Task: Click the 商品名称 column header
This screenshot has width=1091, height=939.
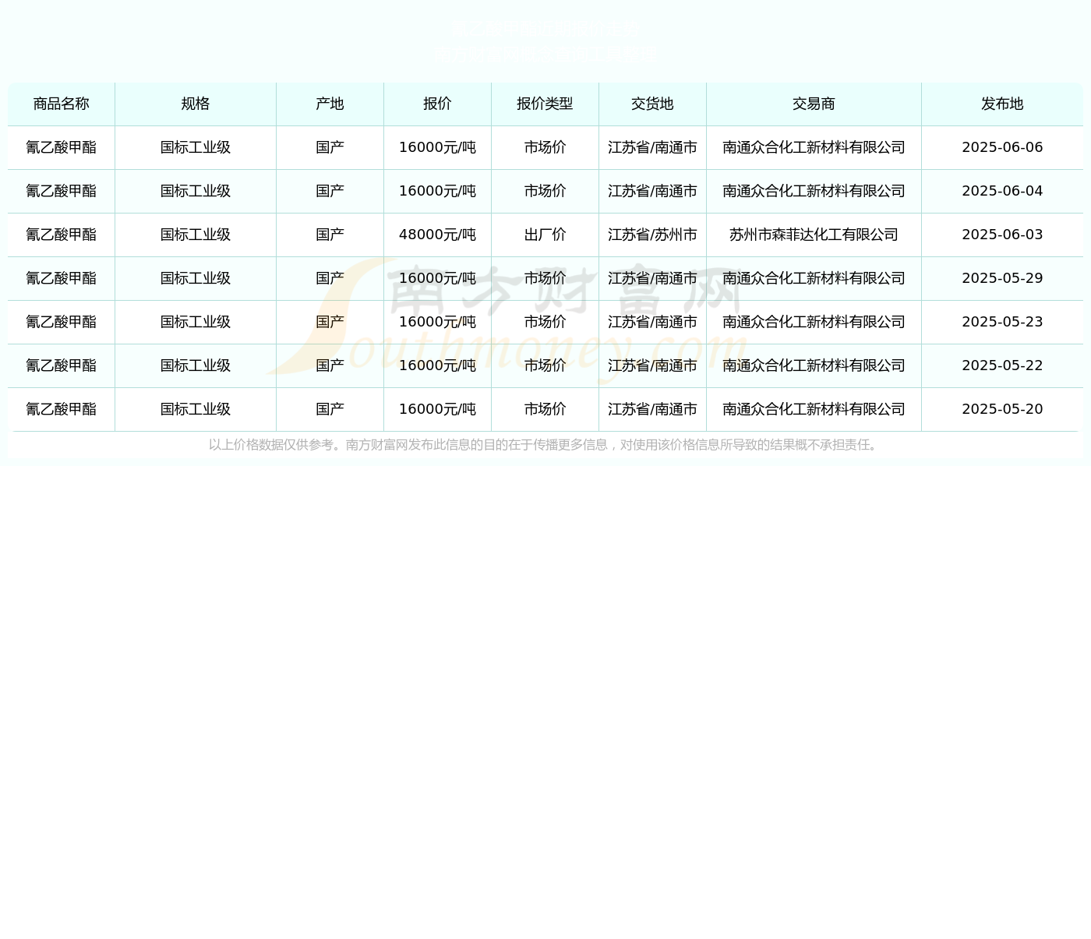Action: click(62, 104)
